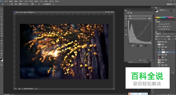Click the on-image adjustment hand in Curves
The image size is (176, 95).
tap(126, 19)
